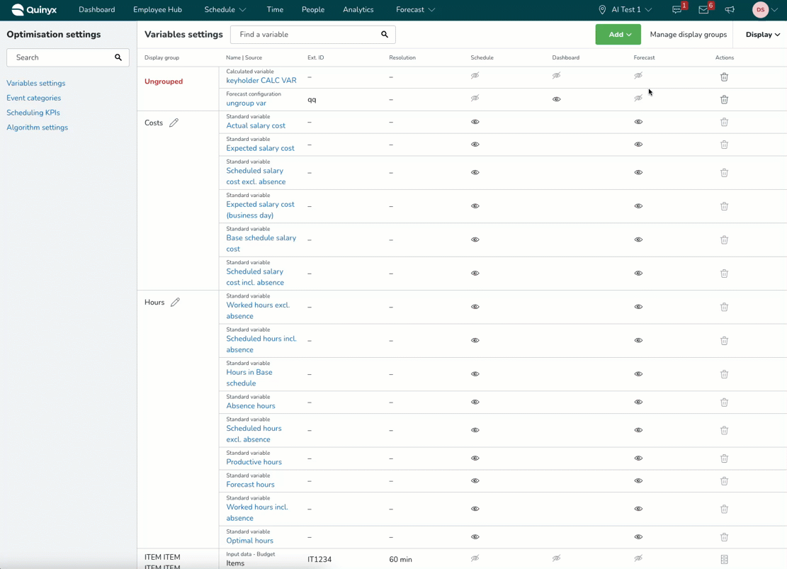This screenshot has height=569, width=787.
Task: Open the AI Test 1 unit selector
Action: (625, 9)
